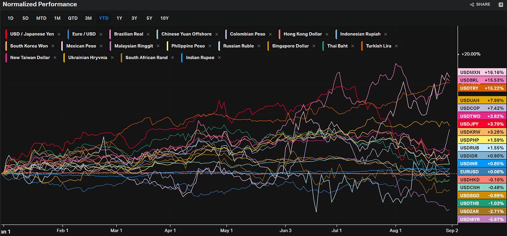Viewport: 507px width, 236px height.
Task: Remove USD / Japanese Yen series
Action: [x=59, y=34]
